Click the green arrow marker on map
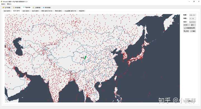Screen dimensions: 201x109 pyautogui.click(x=85, y=57)
